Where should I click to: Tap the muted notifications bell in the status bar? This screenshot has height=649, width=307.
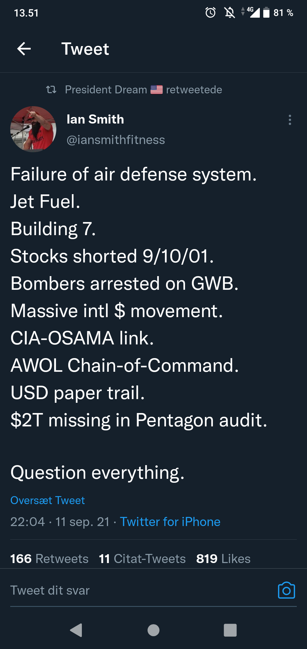point(229,13)
